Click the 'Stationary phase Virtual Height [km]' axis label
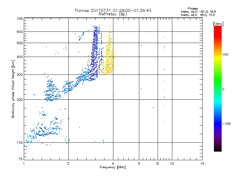The height and width of the screenshot is (178, 238). (x=13, y=89)
